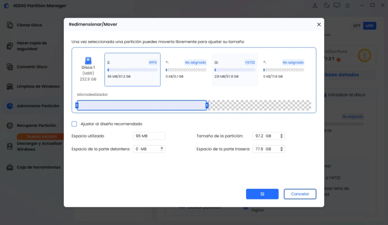Screen dimensions: 388x225
Task: Select the 71.8 GB unallocated partition
Action: [284, 69]
